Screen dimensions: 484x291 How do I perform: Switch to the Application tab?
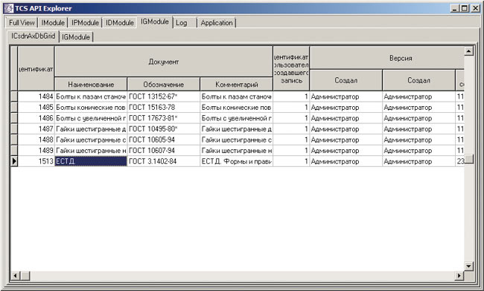click(217, 23)
